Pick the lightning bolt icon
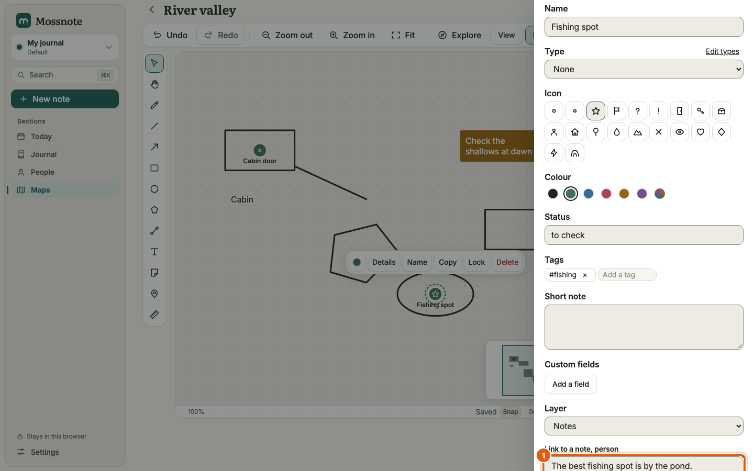 pos(554,153)
